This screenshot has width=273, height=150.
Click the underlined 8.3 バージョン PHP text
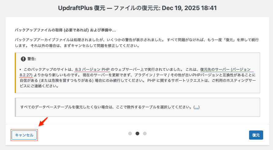click(x=92, y=69)
